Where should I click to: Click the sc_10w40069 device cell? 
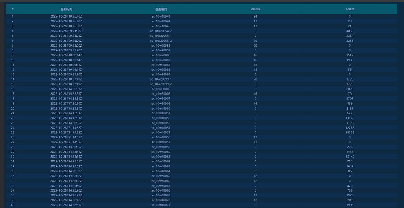pos(161,195)
